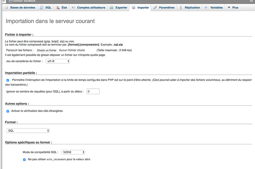
Task: Toggle Ne pas utiliser AUTO_INCREMENT checkbox
Action: (24, 159)
